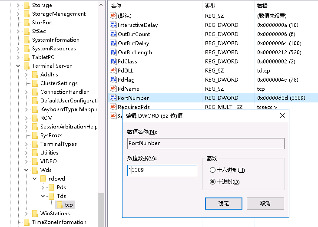Click the Storage folder icon

pyautogui.click(x=27, y=5)
